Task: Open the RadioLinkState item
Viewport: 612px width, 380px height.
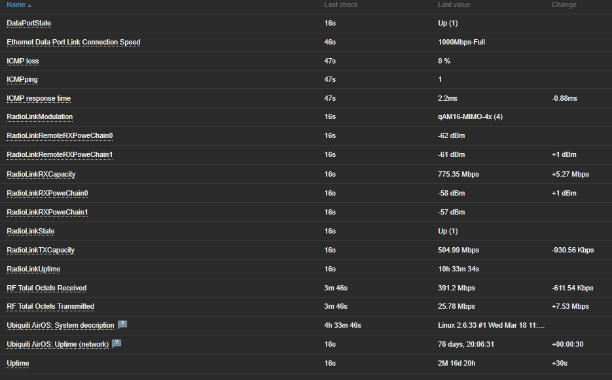Action: coord(31,231)
